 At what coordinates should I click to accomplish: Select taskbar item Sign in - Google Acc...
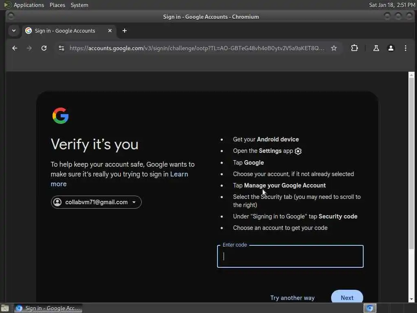tap(48, 308)
